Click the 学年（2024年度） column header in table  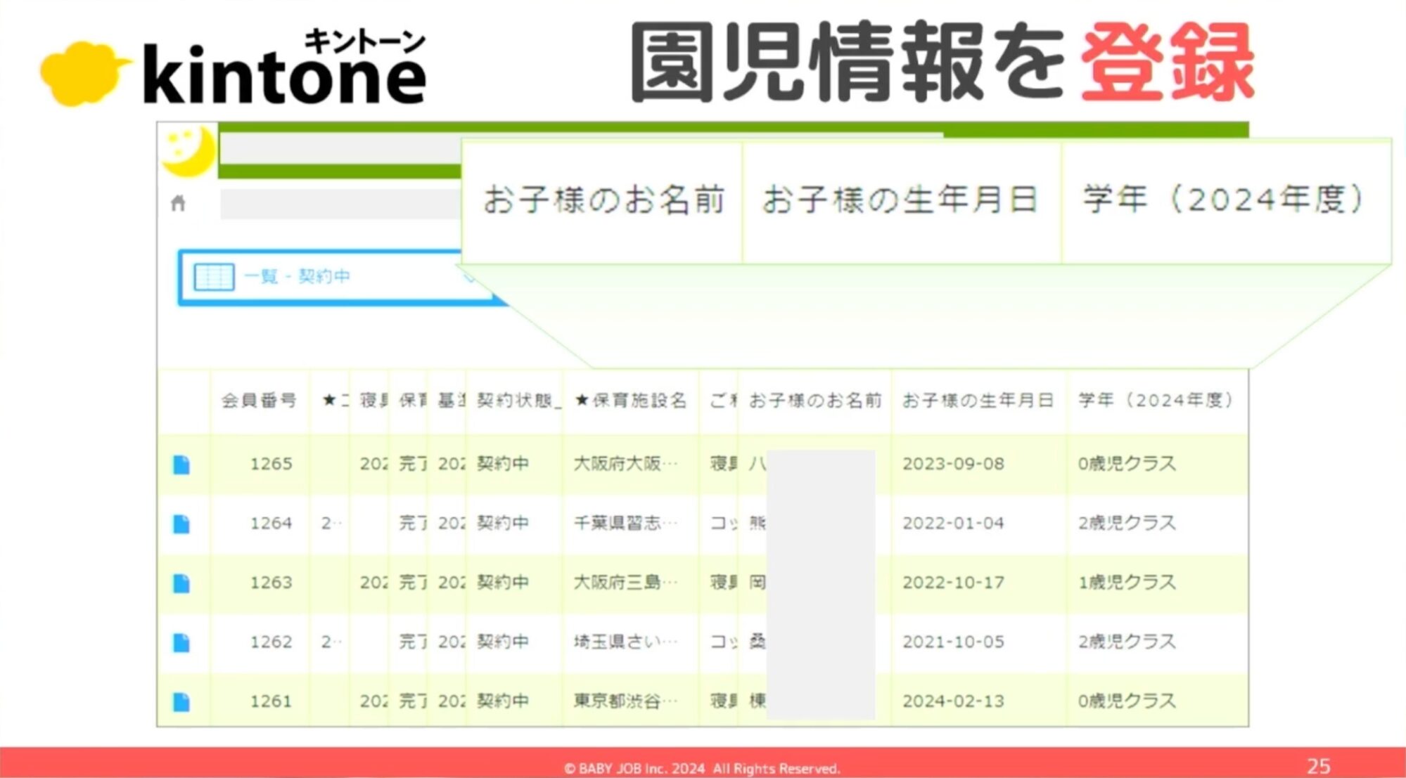1157,401
